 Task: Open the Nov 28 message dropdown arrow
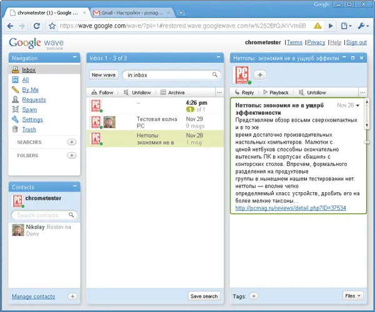click(x=357, y=105)
